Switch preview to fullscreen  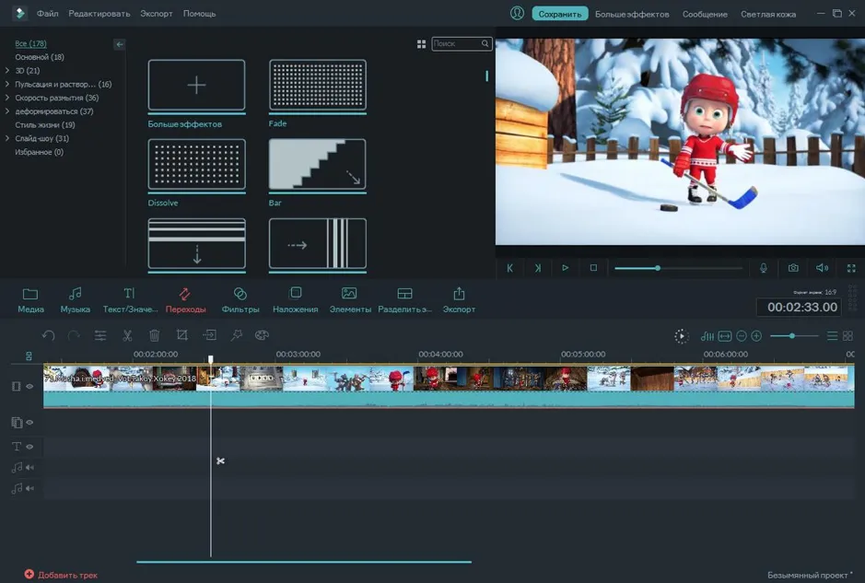click(x=851, y=268)
